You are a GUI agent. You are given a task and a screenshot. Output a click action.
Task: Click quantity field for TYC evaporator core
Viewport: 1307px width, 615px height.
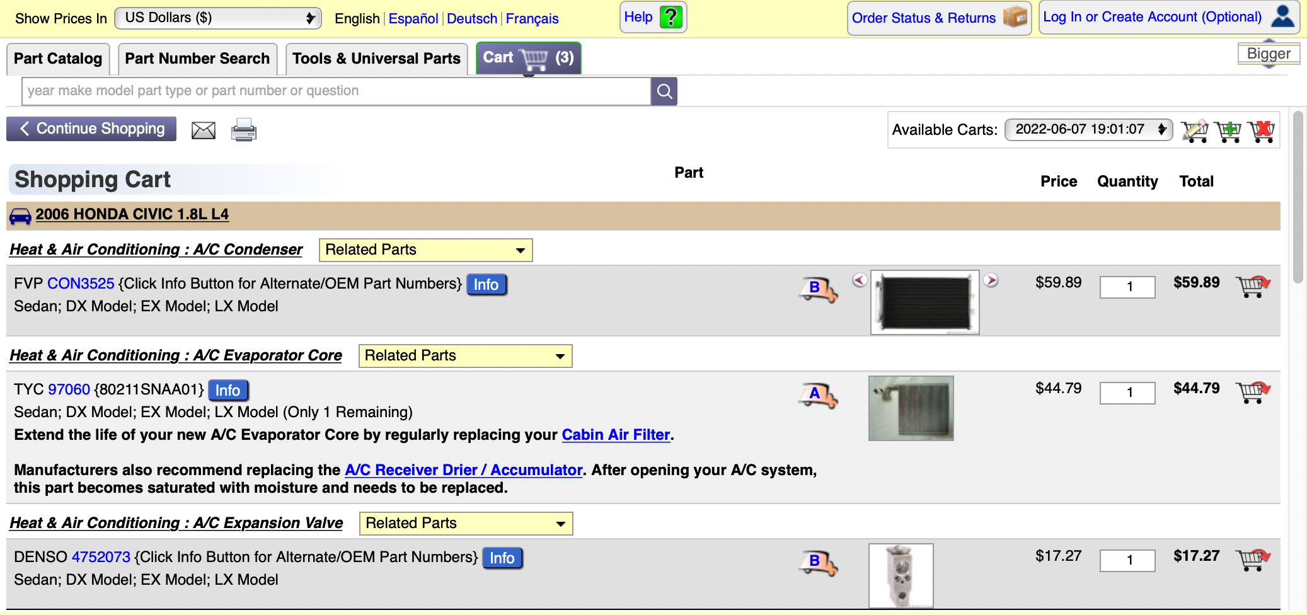[x=1127, y=393]
